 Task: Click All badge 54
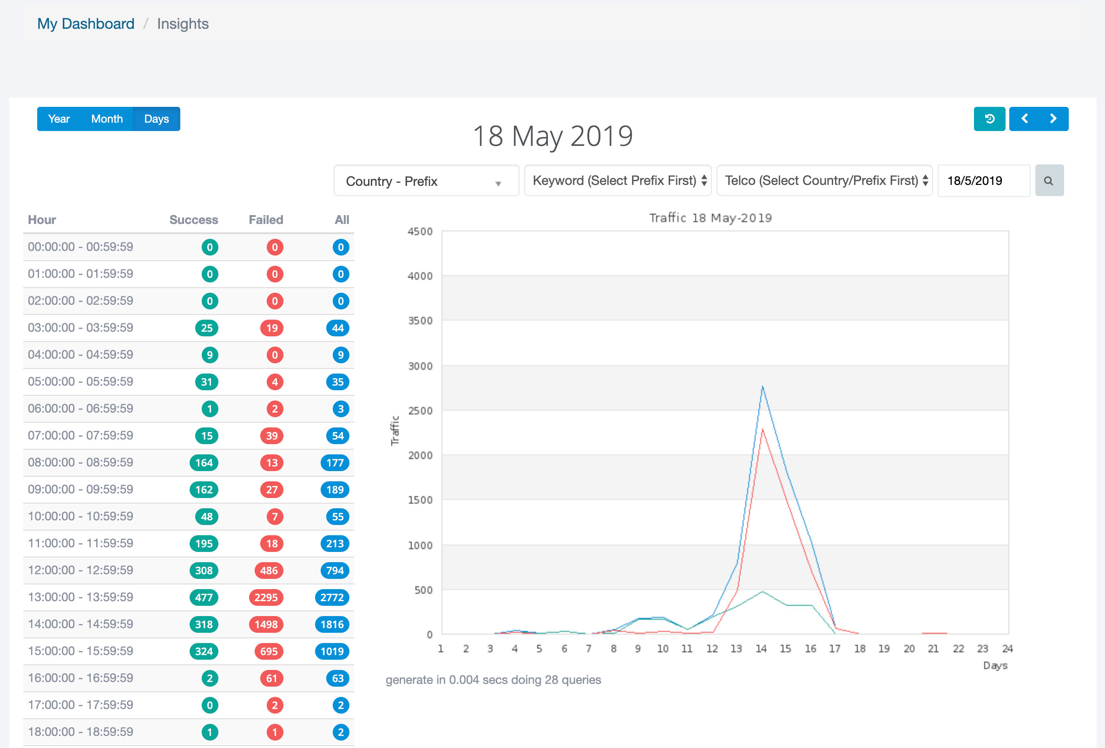337,436
